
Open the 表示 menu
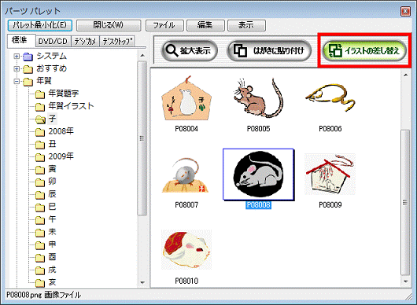pyautogui.click(x=246, y=25)
